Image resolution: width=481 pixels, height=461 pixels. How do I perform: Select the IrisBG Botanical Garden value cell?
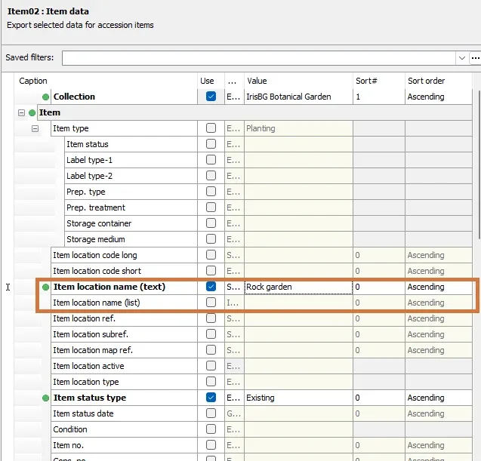(298, 97)
